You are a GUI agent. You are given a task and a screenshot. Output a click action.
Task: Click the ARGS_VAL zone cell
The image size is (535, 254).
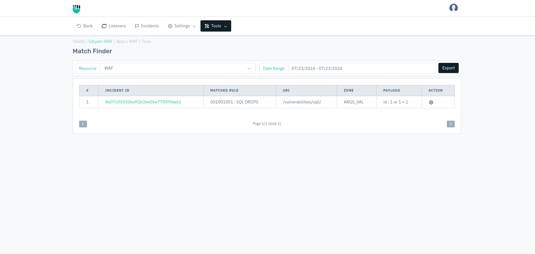click(x=357, y=102)
